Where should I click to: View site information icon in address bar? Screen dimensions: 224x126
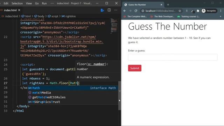click(143, 11)
